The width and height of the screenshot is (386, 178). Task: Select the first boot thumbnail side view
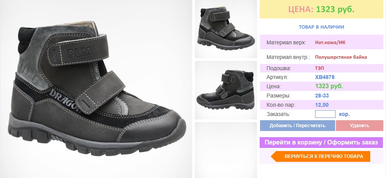[x=226, y=29]
